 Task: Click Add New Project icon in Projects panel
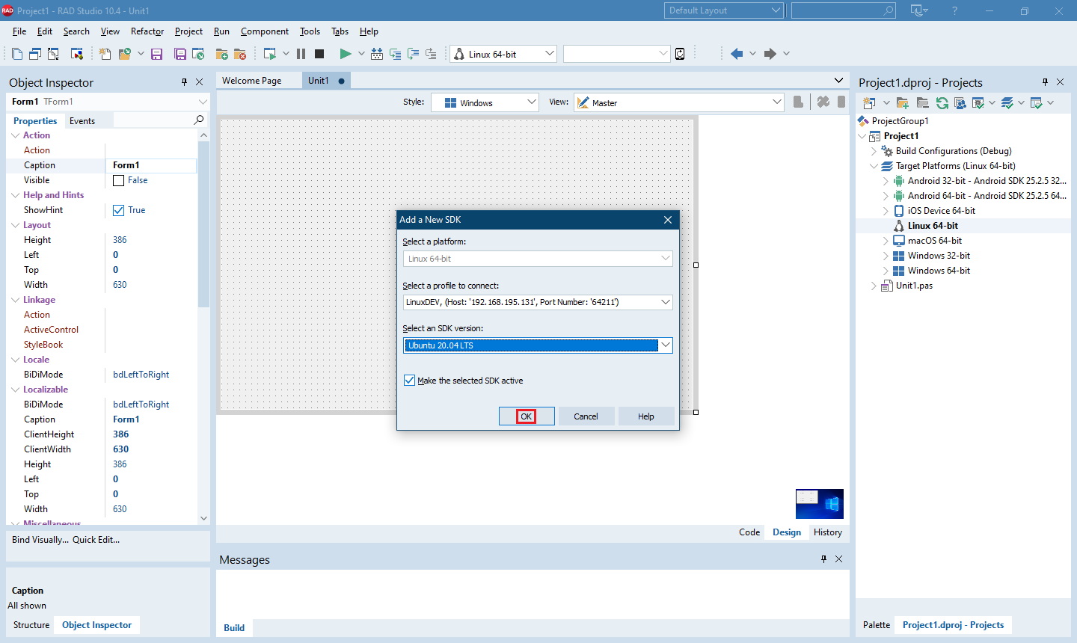pos(868,102)
